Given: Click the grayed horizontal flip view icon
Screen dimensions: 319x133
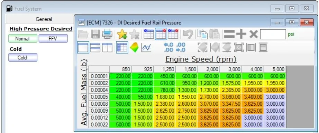Looking at the screenshot, I should click(215, 48).
